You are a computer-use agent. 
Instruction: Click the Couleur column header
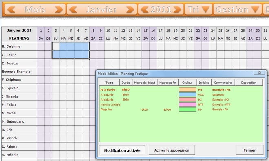pyautogui.click(x=187, y=83)
